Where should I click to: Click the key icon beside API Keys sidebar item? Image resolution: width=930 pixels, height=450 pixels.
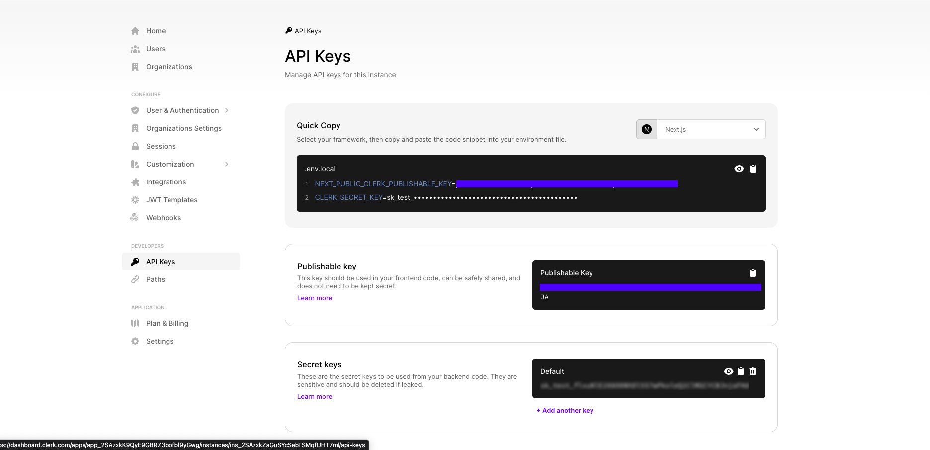pyautogui.click(x=135, y=262)
